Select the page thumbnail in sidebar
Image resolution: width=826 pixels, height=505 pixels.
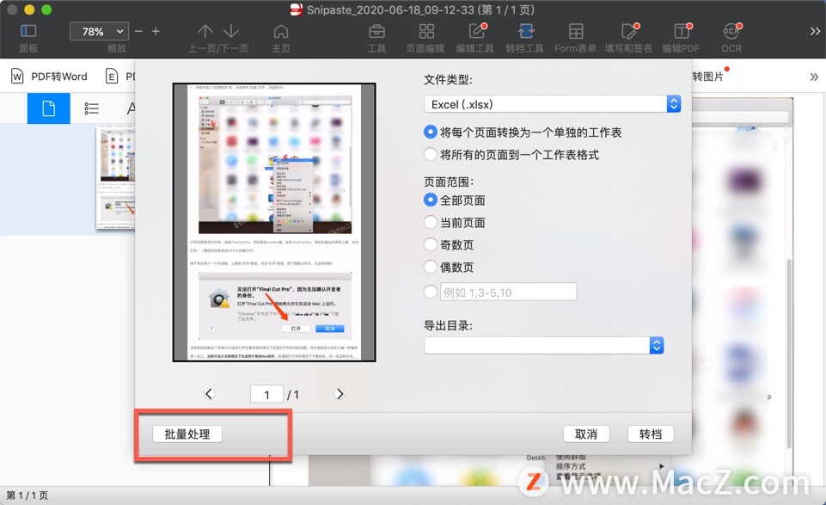115,177
